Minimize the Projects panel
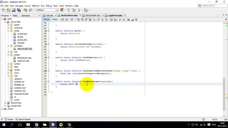 click(x=40, y=16)
